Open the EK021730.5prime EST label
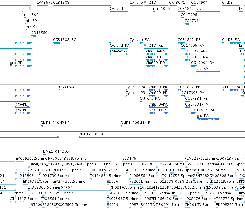Viewport: 245px width, 209px height. [54, 176]
